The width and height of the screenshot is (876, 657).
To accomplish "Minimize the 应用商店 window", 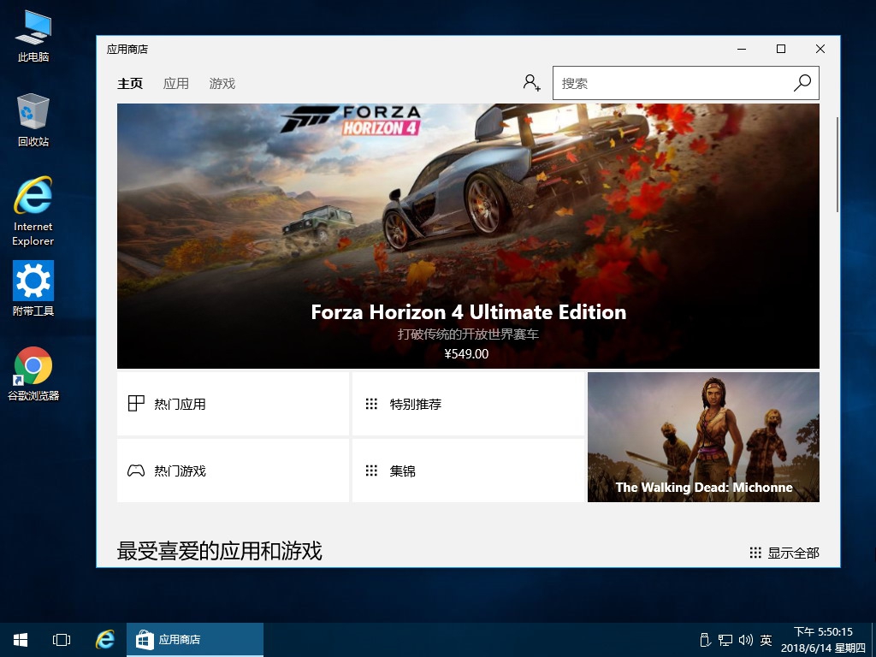I will tap(742, 49).
